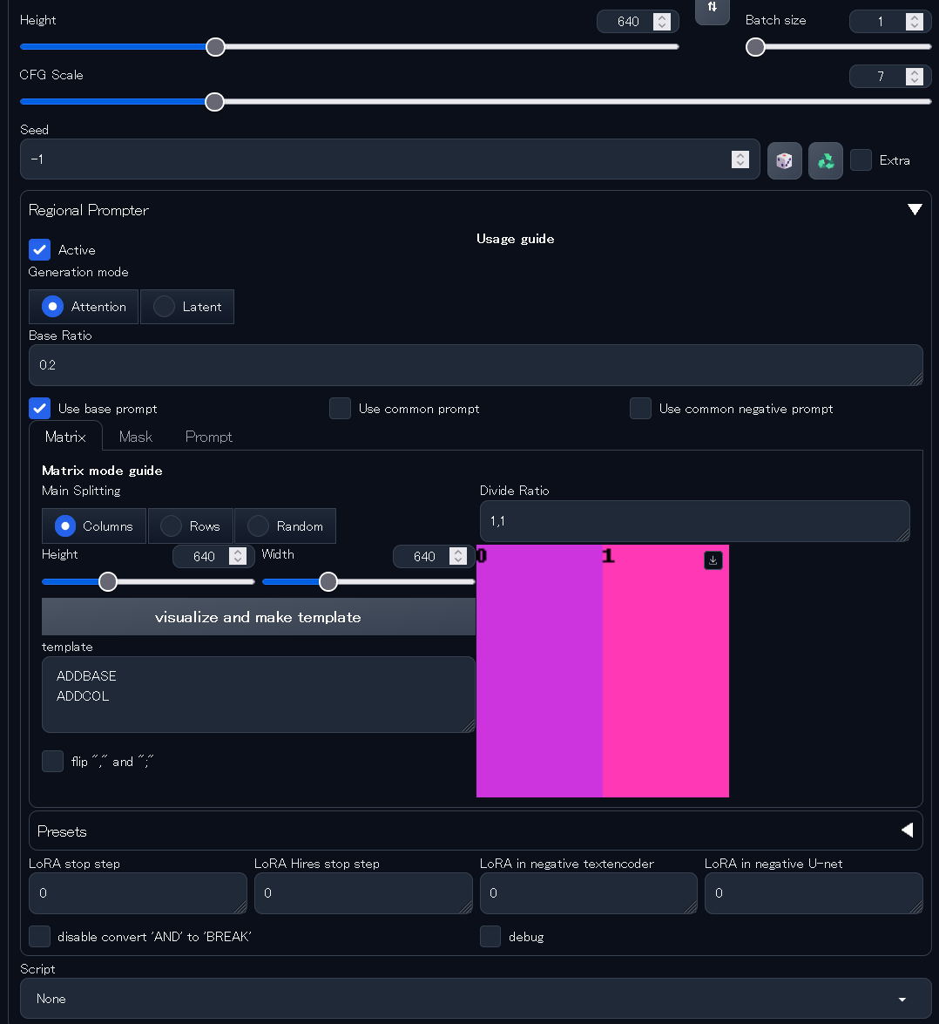Click the recycle reuse seed icon
Screen dimensions: 939x1024
[x=825, y=160]
